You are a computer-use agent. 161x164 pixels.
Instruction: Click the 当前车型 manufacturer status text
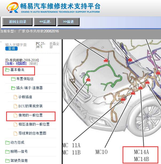[x=29, y=31]
